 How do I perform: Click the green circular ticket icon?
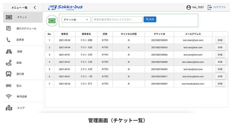coord(52,21)
